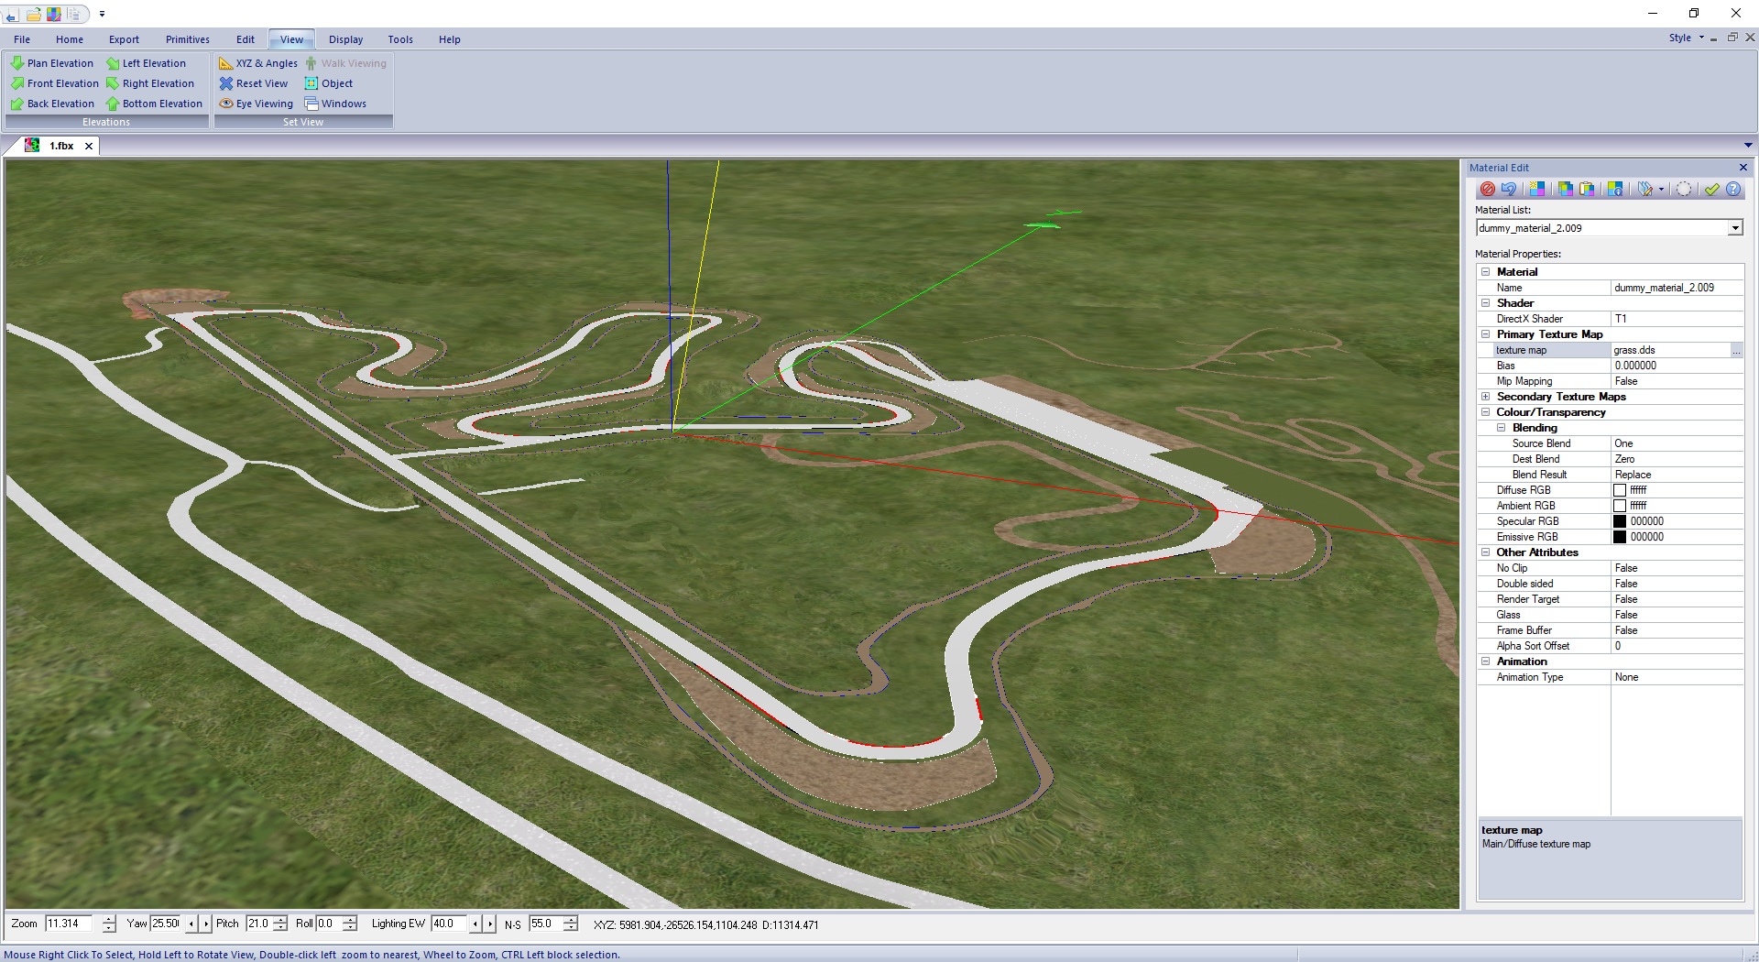Image resolution: width=1759 pixels, height=962 pixels.
Task: Collapse the Shader property group
Action: [x=1485, y=303]
